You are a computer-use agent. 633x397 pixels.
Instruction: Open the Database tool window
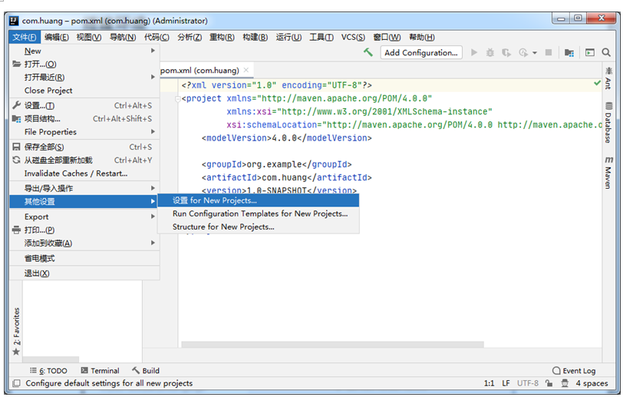click(608, 122)
